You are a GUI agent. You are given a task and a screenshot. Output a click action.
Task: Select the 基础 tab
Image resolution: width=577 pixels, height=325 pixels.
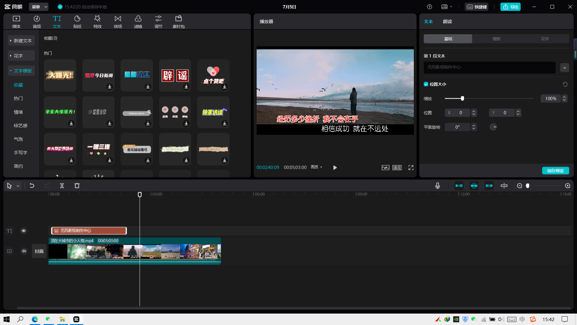[448, 39]
